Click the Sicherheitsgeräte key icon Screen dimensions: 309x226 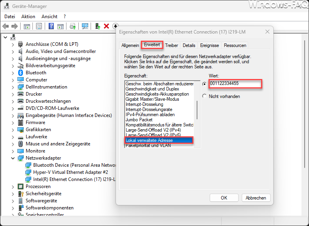click(21, 194)
